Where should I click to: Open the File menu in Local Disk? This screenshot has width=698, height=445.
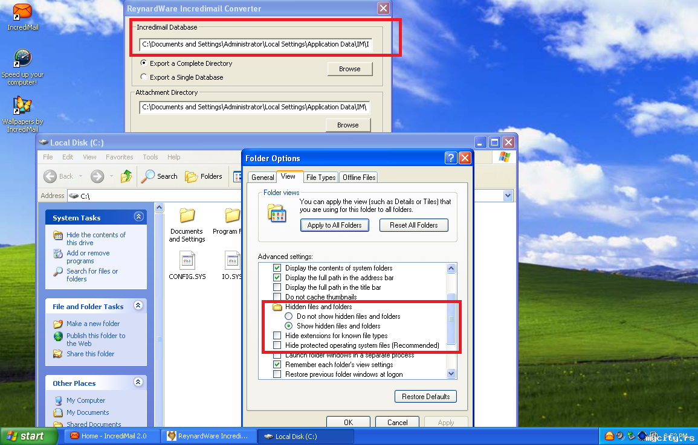click(48, 157)
